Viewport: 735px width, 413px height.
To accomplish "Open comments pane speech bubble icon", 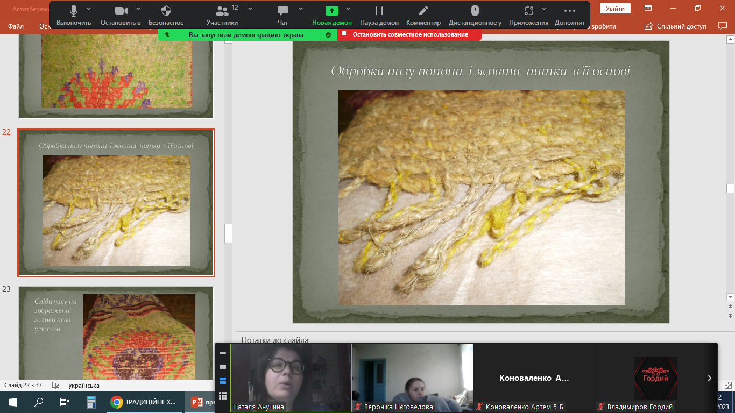I will point(723,26).
